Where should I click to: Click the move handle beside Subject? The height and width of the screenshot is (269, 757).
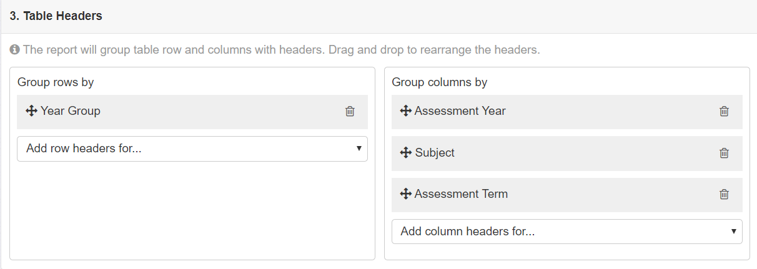point(405,153)
